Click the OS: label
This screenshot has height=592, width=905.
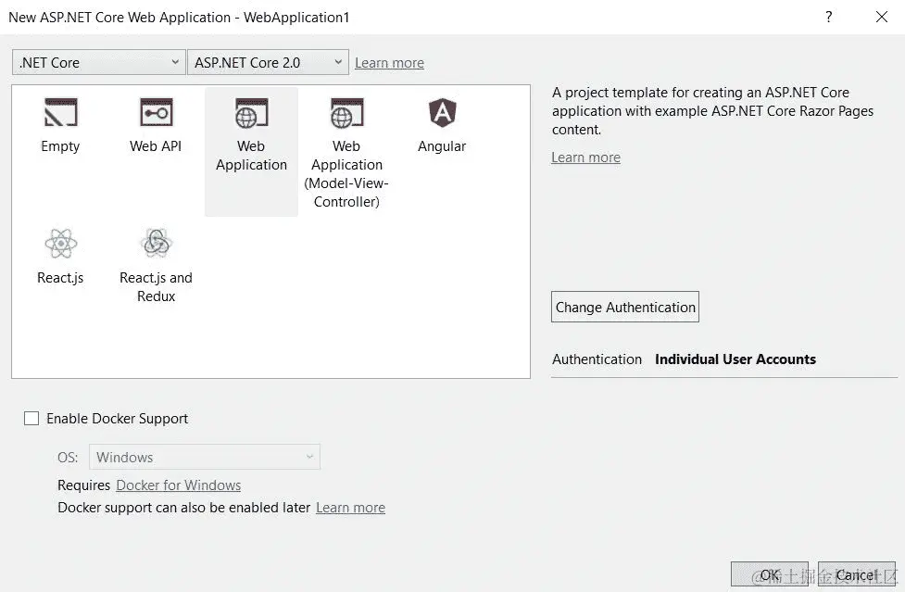(68, 458)
